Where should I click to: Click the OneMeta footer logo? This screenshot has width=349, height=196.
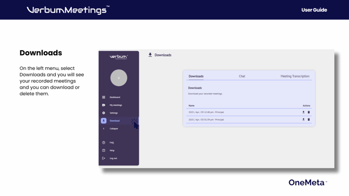tap(308, 182)
